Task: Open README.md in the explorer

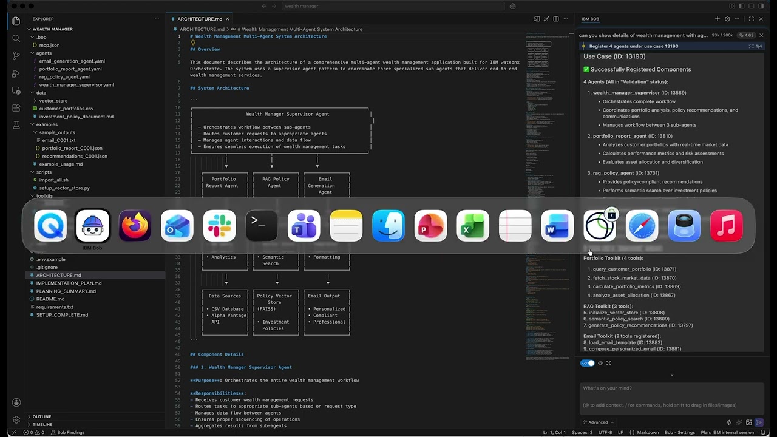Action: (x=50, y=299)
